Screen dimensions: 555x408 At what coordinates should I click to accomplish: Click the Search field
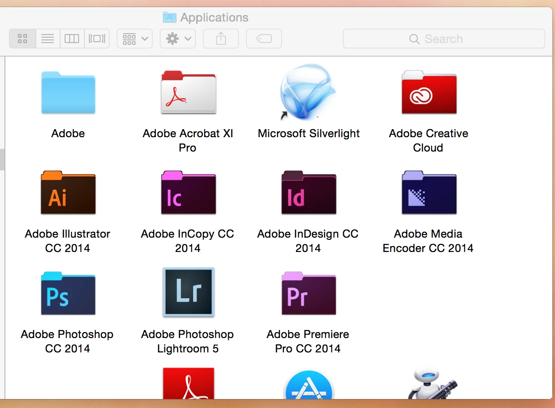click(x=444, y=39)
